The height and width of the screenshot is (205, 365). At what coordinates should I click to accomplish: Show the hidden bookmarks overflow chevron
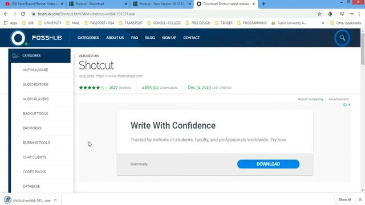point(323,23)
